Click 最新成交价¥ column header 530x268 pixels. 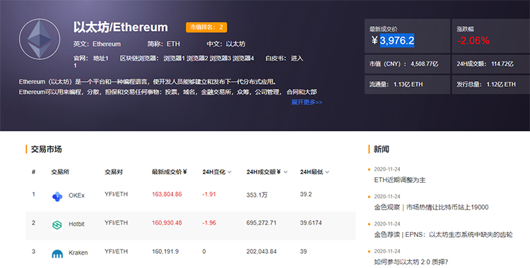coord(170,172)
